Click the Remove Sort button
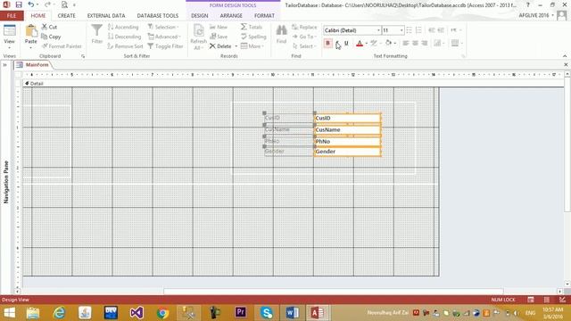This screenshot has width=571, height=321. pyautogui.click(x=125, y=46)
